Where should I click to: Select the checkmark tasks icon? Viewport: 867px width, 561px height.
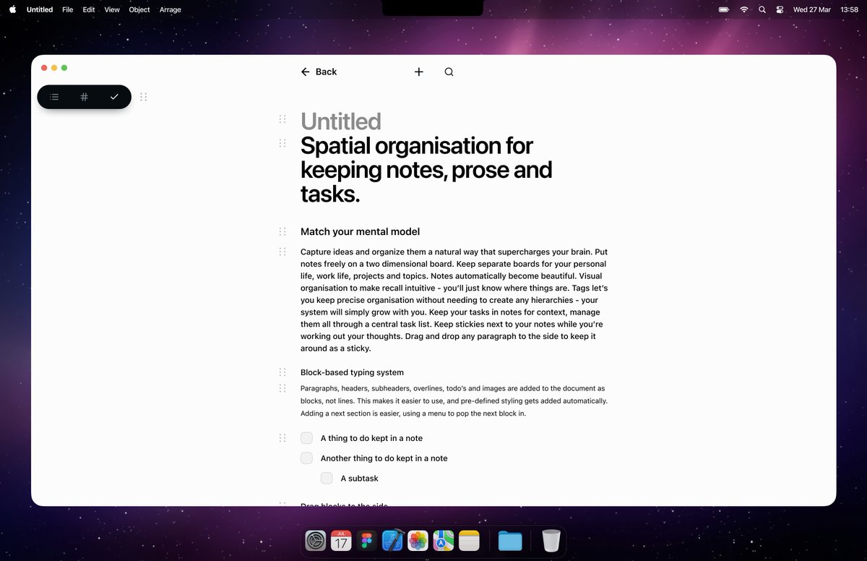(x=114, y=97)
